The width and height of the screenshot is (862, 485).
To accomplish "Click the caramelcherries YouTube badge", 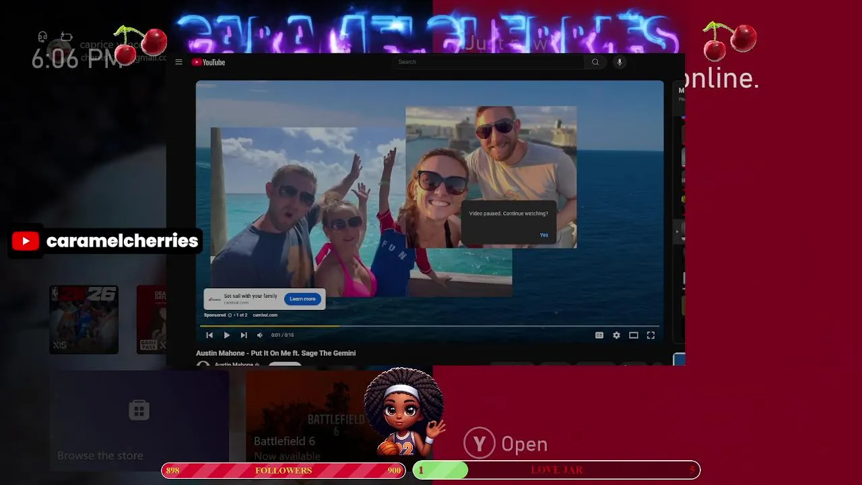I will (x=106, y=241).
